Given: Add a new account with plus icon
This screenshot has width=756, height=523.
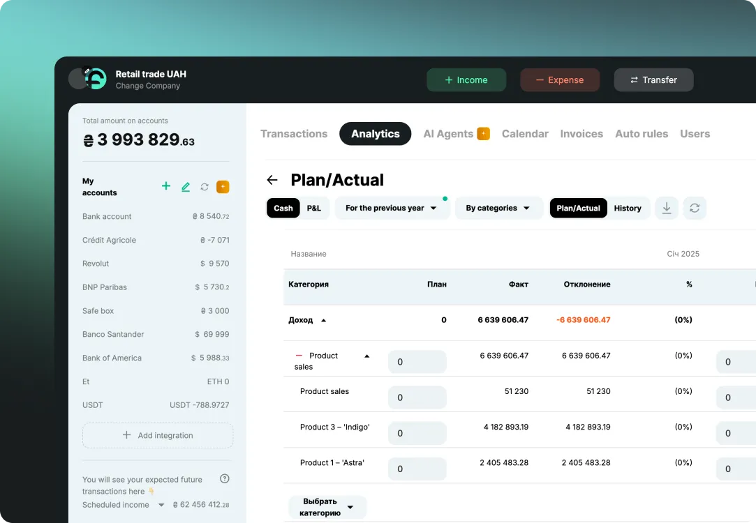Looking at the screenshot, I should click(x=166, y=186).
